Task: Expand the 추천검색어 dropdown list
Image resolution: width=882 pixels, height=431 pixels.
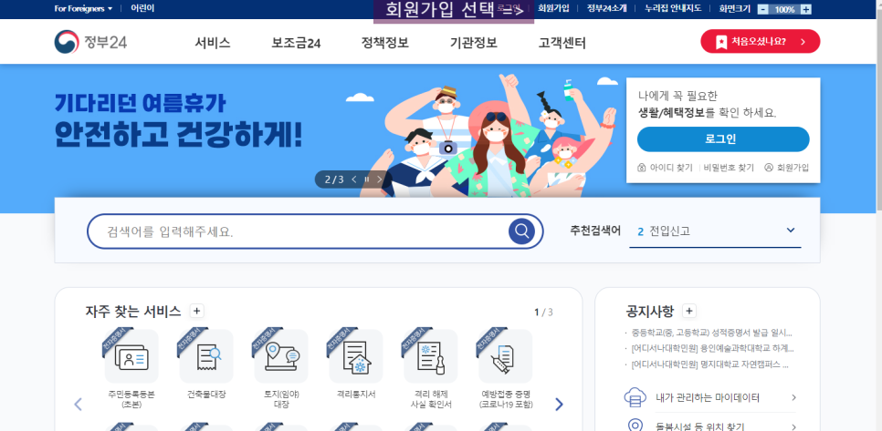Action: [x=791, y=231]
